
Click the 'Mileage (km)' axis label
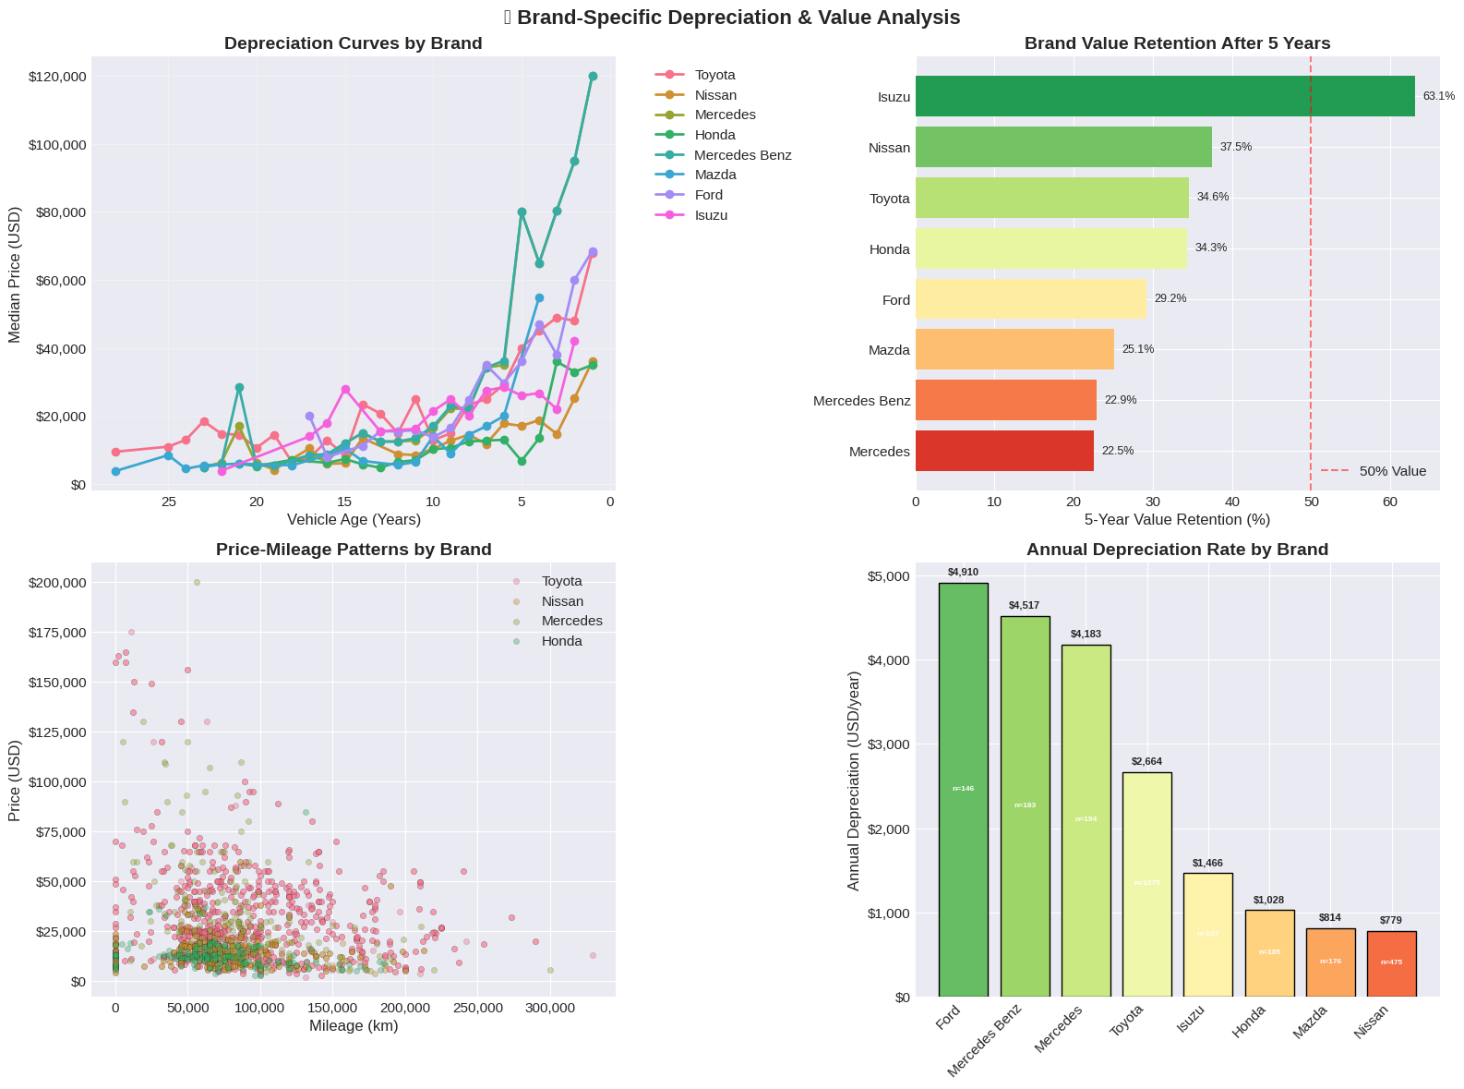tap(354, 1026)
